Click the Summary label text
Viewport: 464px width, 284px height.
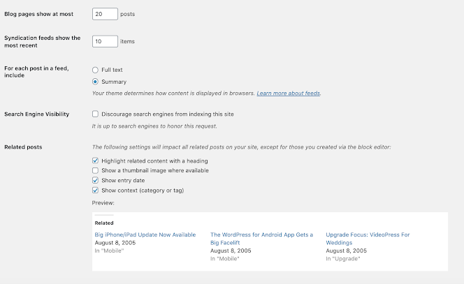tap(114, 82)
